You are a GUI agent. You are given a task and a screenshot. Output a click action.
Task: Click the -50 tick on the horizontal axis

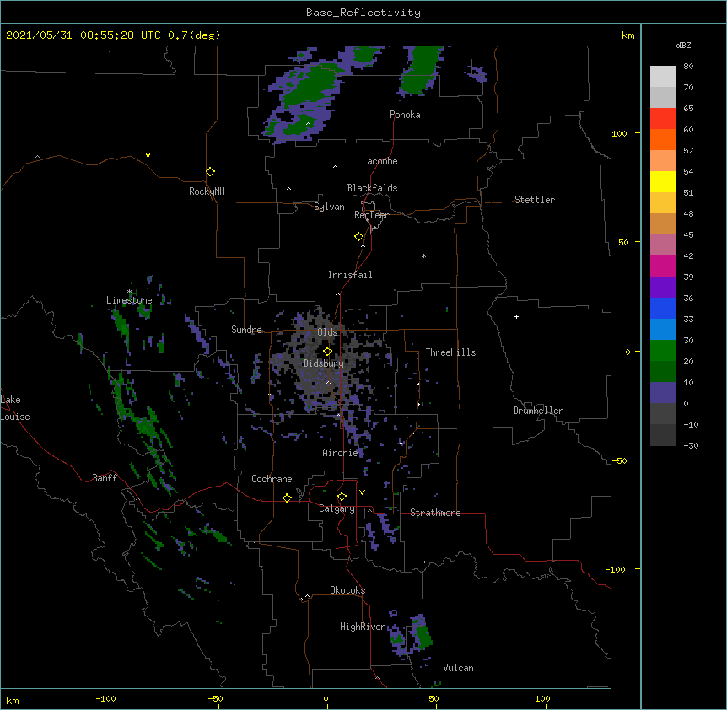pos(215,698)
